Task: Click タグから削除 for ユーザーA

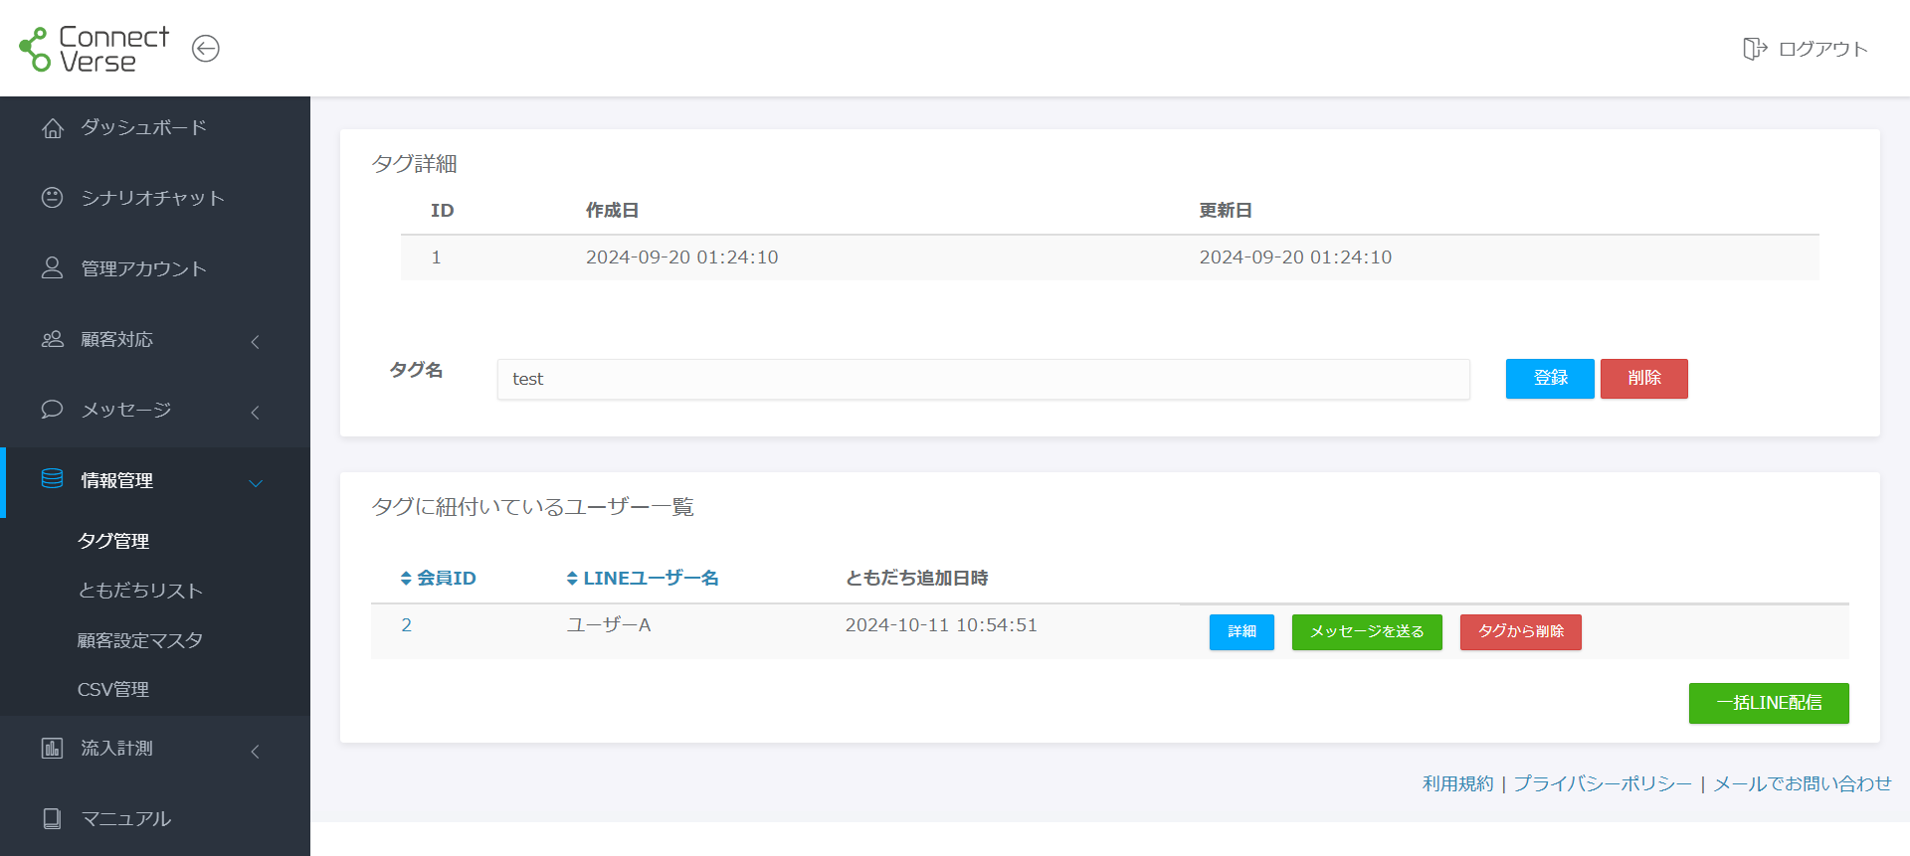Action: tap(1521, 632)
